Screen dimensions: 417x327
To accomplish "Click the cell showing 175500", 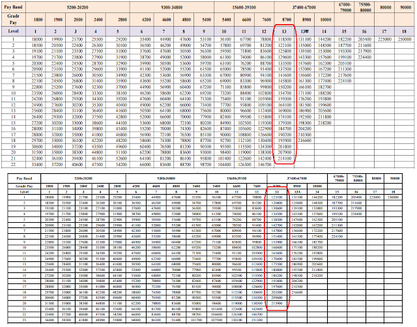I will pyautogui.click(x=277, y=264).
